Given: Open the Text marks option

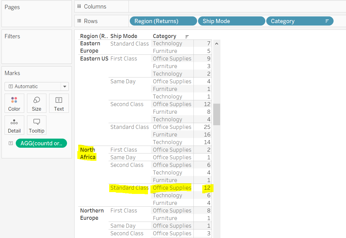Looking at the screenshot, I should 59,103.
